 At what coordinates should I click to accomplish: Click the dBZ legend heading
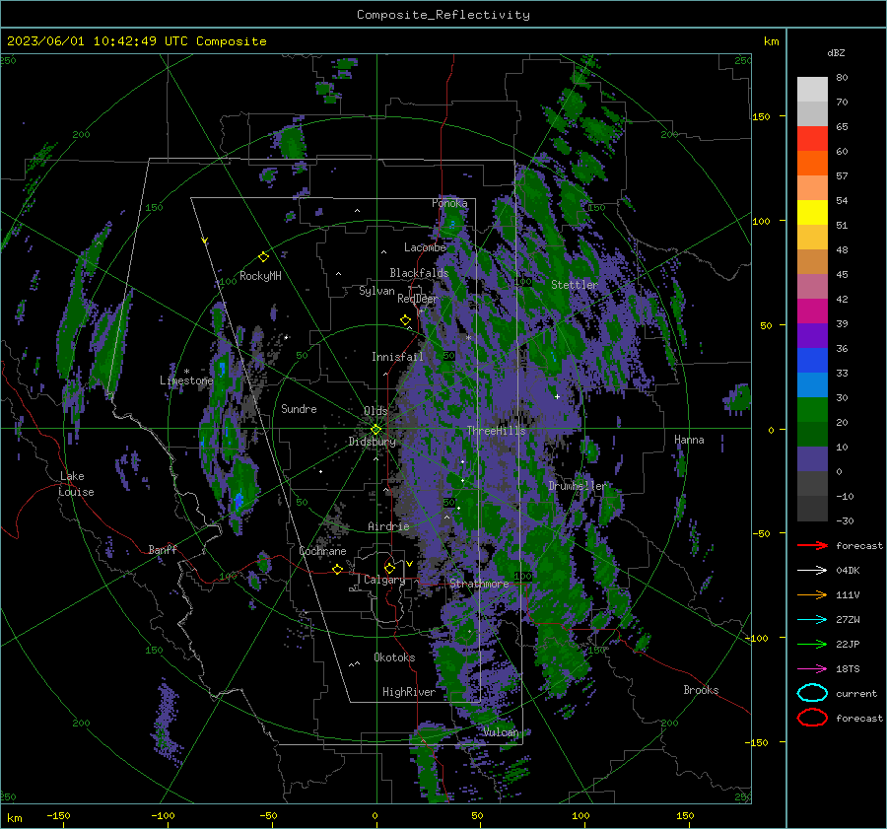tap(836, 53)
